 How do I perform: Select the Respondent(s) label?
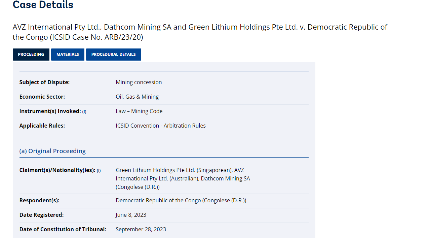click(x=39, y=200)
